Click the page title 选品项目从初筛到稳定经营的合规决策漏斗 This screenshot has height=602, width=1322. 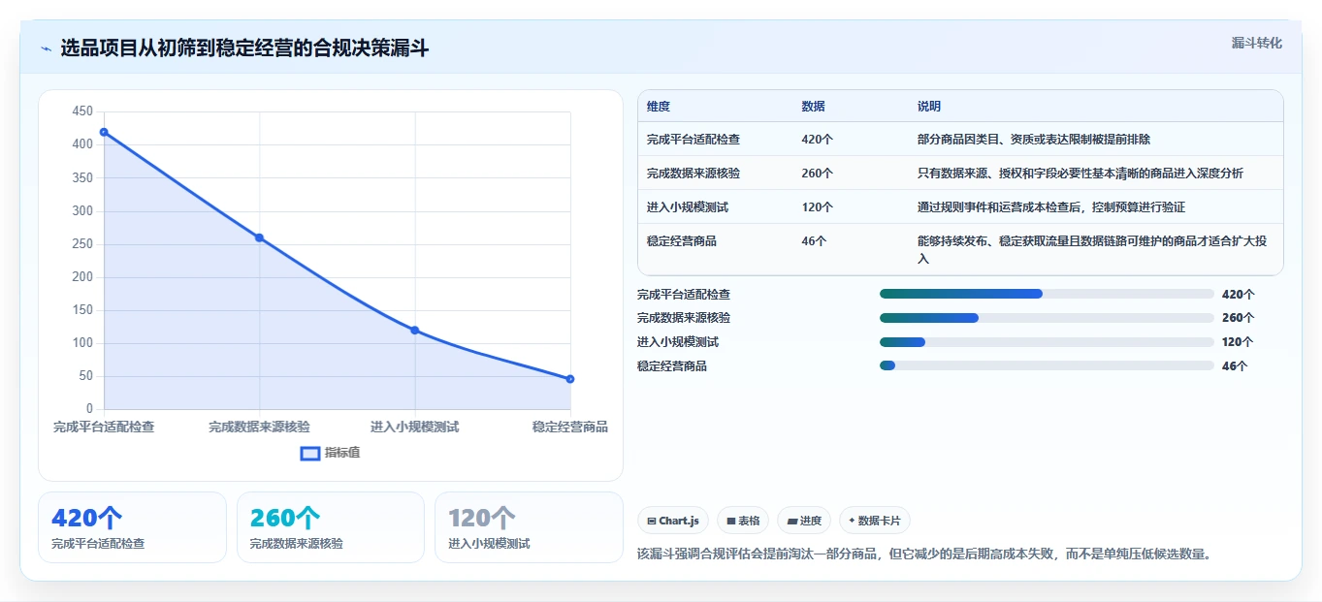244,48
